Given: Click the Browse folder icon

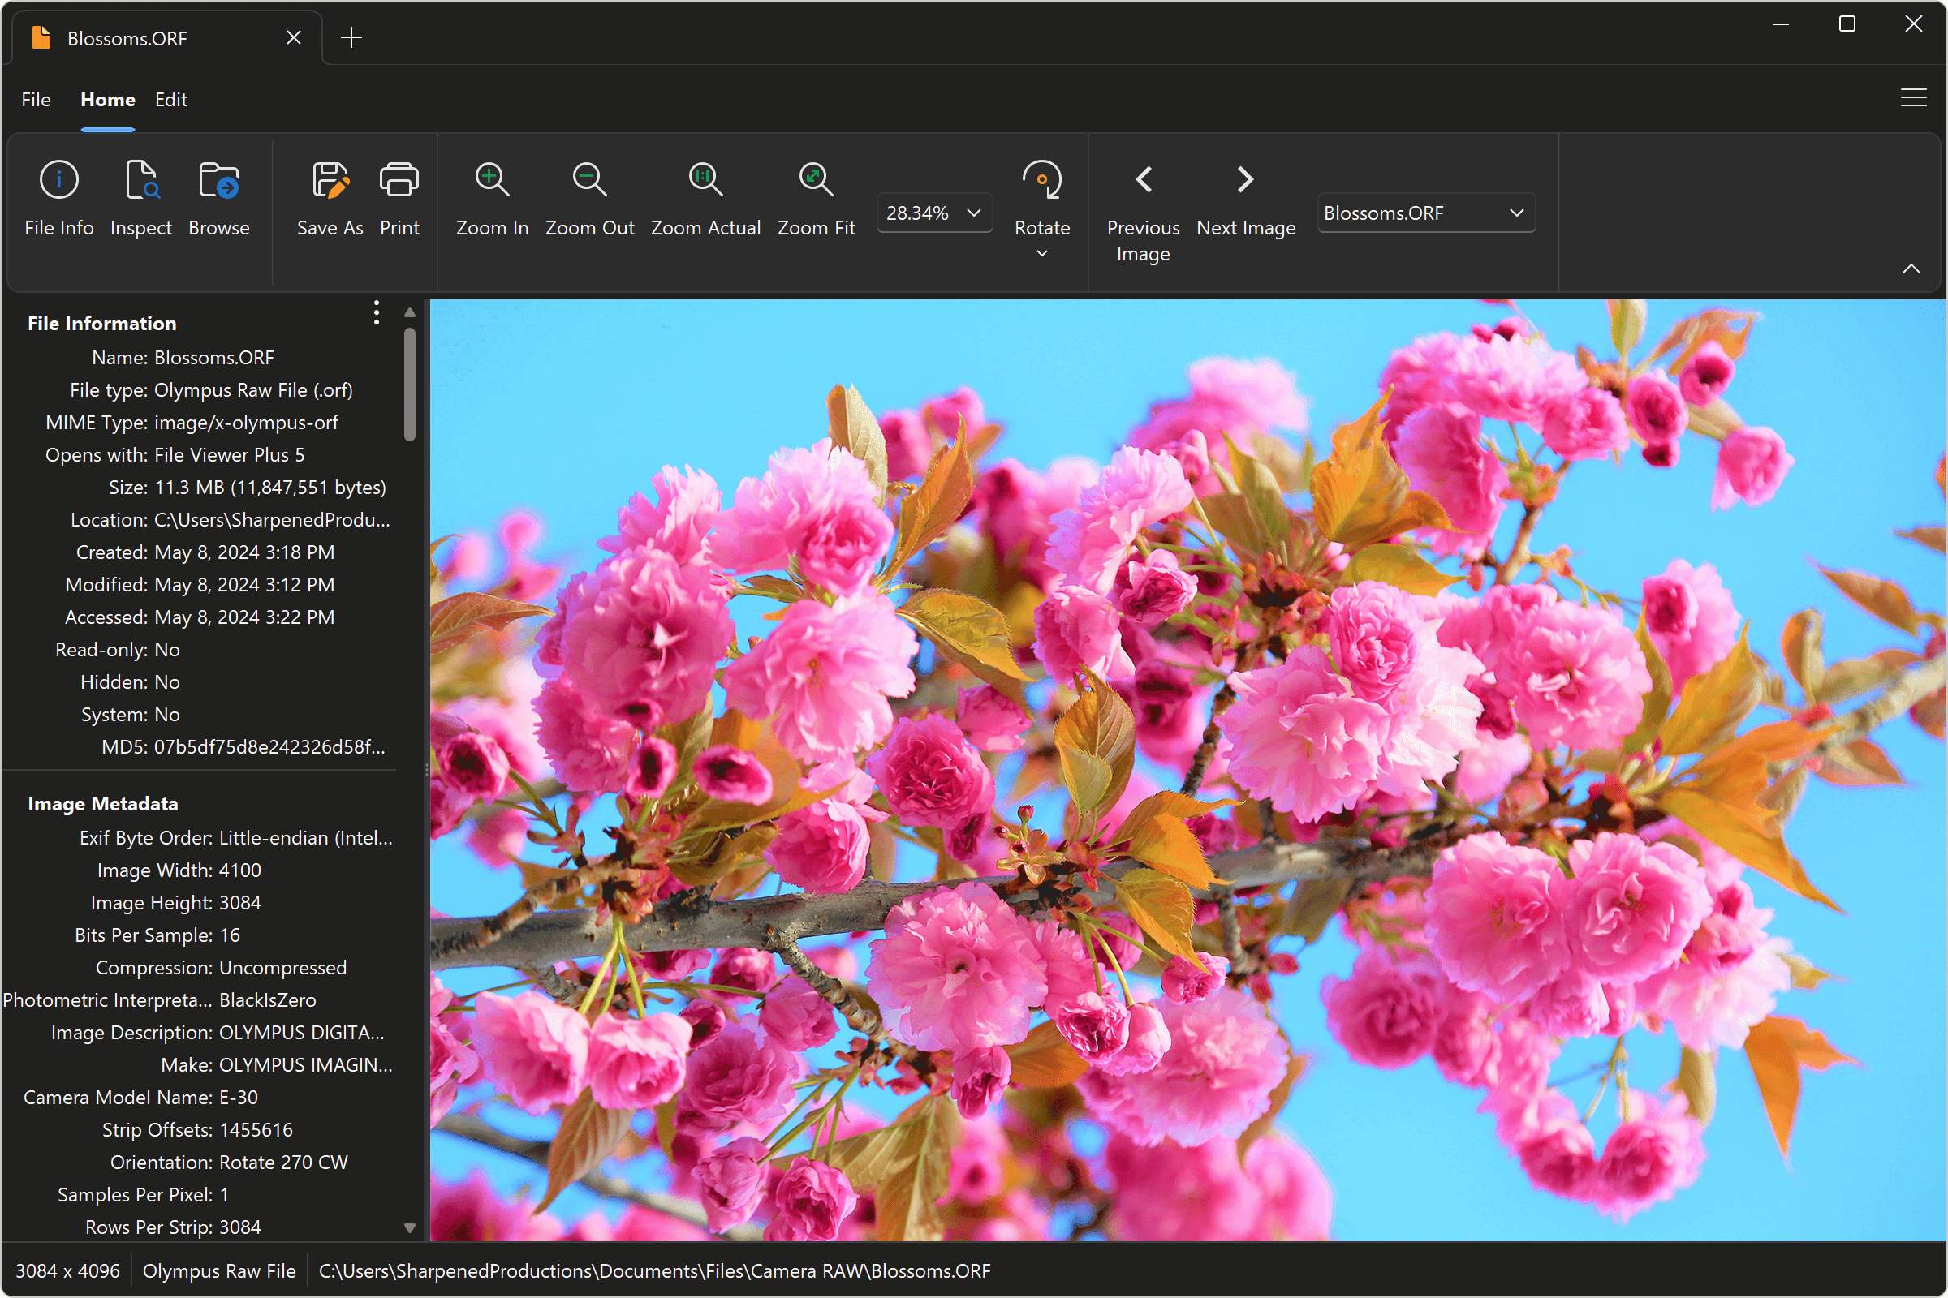Looking at the screenshot, I should [218, 180].
